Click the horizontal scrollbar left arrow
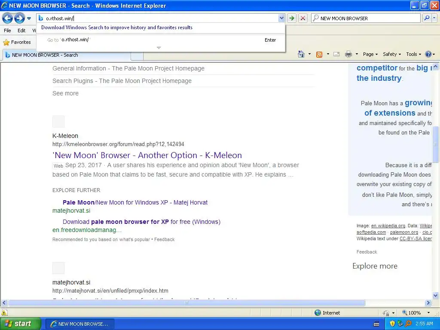Image resolution: width=440 pixels, height=330 pixels. coord(4,303)
